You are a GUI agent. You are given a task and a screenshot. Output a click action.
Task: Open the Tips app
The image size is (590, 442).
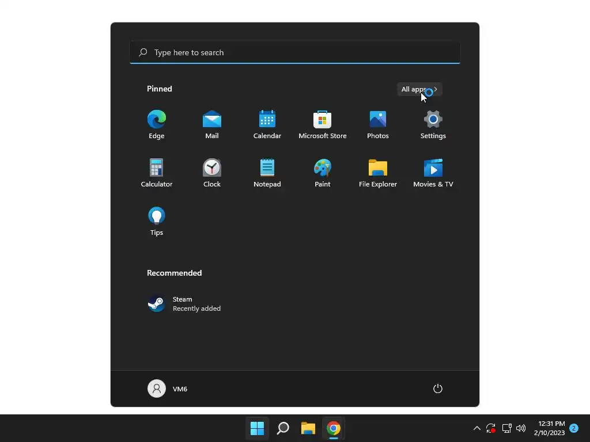coord(157,222)
